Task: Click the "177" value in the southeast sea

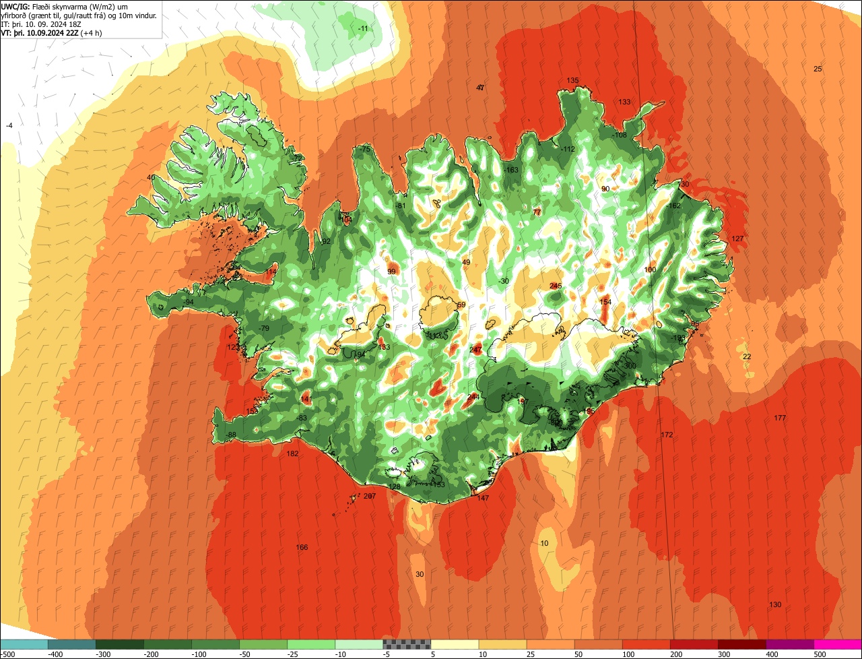Action: [780, 418]
